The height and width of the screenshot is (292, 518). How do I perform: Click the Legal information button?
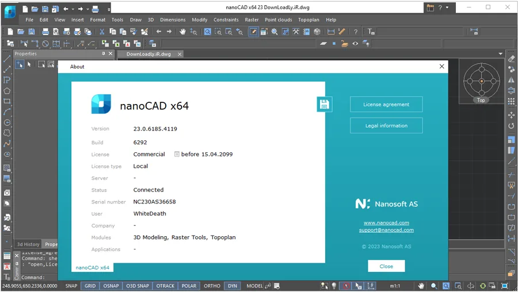(x=386, y=125)
